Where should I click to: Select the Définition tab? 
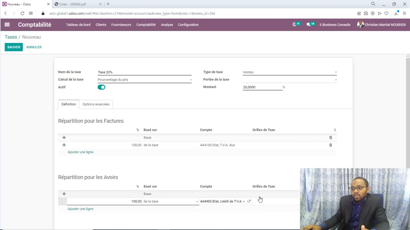(x=69, y=104)
